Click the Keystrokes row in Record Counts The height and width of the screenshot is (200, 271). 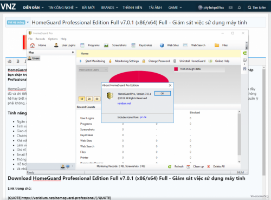tap(135, 135)
